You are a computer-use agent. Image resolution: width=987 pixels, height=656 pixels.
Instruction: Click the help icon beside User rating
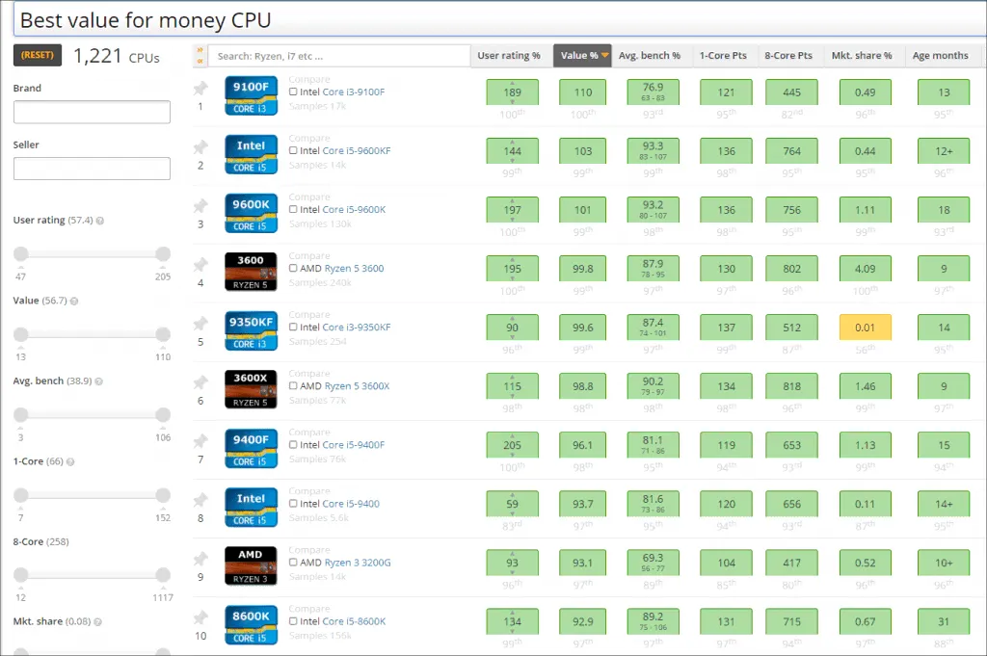pyautogui.click(x=100, y=221)
